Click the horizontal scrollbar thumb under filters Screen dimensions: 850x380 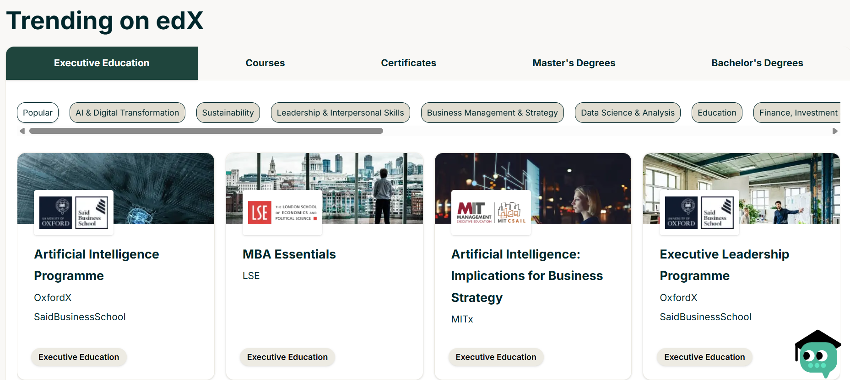(206, 131)
